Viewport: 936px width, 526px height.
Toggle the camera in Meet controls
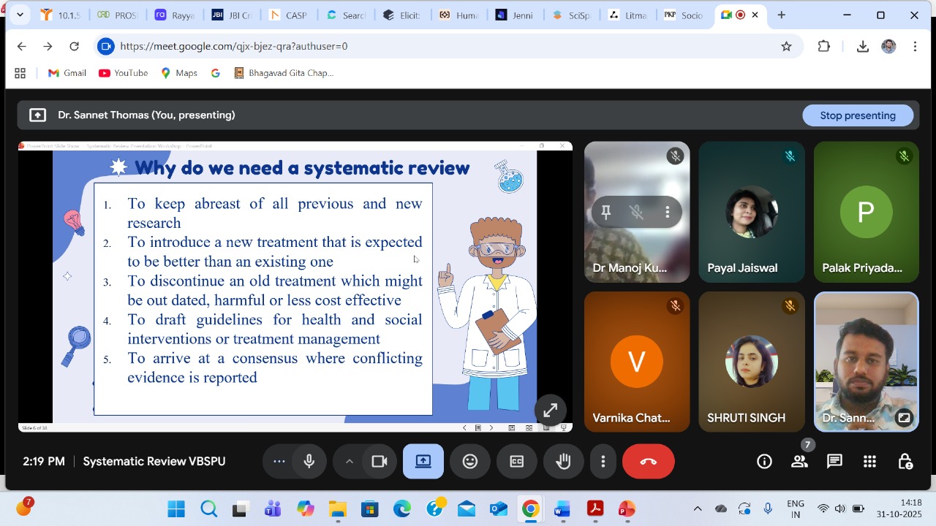point(379,462)
